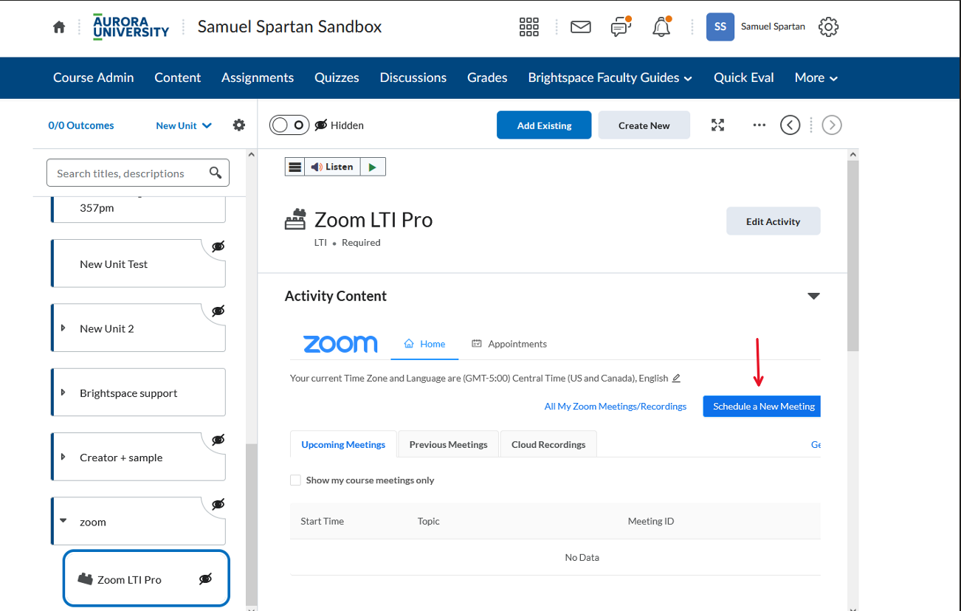Click the Zoom logo

point(340,344)
